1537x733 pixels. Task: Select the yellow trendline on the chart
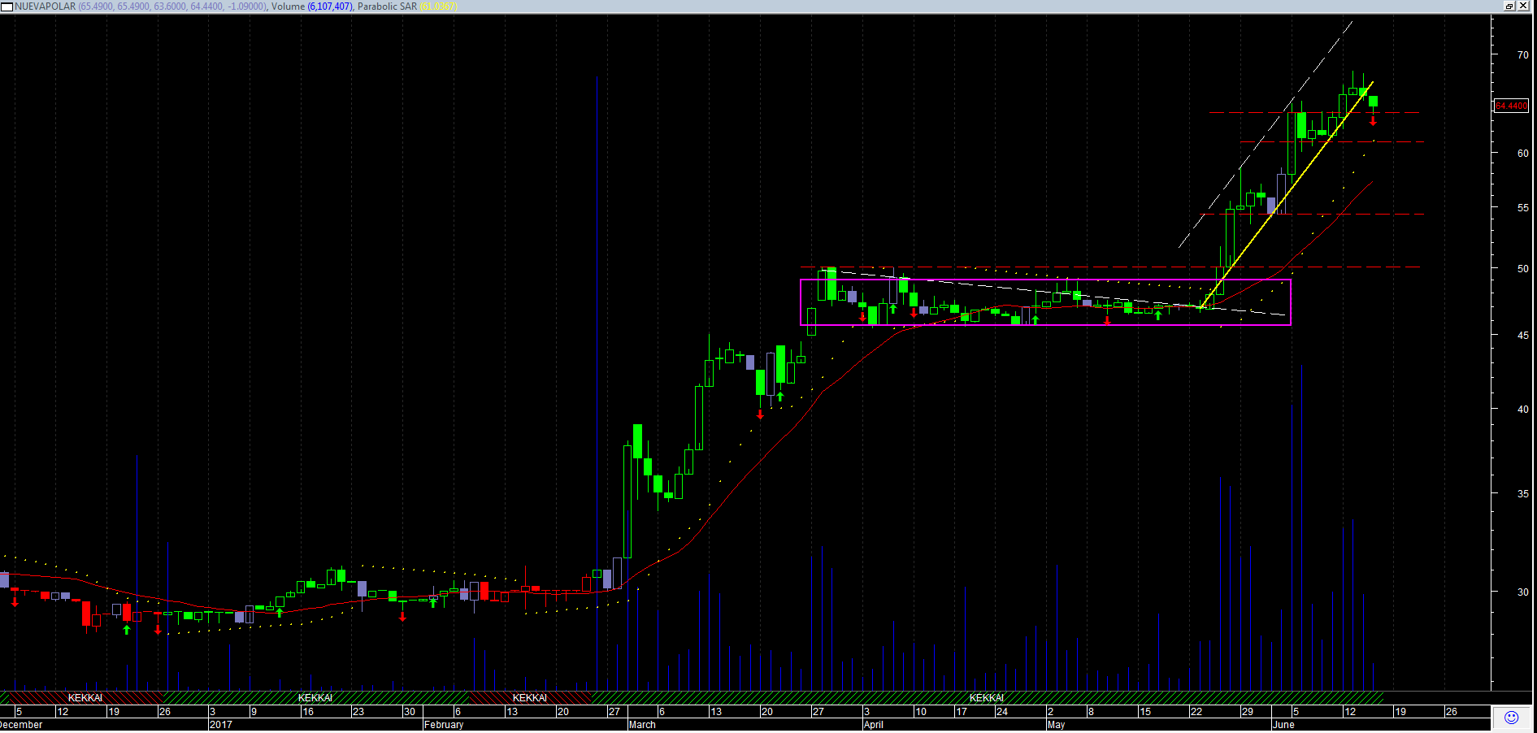click(1287, 195)
